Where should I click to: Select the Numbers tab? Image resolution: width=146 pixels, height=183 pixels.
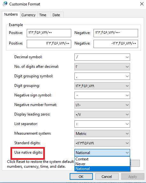click(11, 14)
